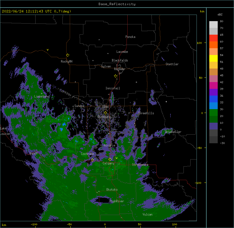This screenshot has height=228, width=234.
Task: Select the Airdrie city label
Action: click(x=109, y=145)
